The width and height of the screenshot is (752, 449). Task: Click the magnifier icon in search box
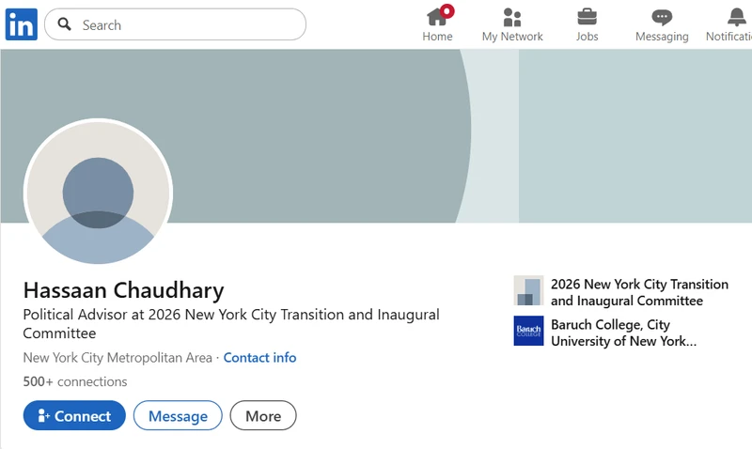tap(64, 24)
